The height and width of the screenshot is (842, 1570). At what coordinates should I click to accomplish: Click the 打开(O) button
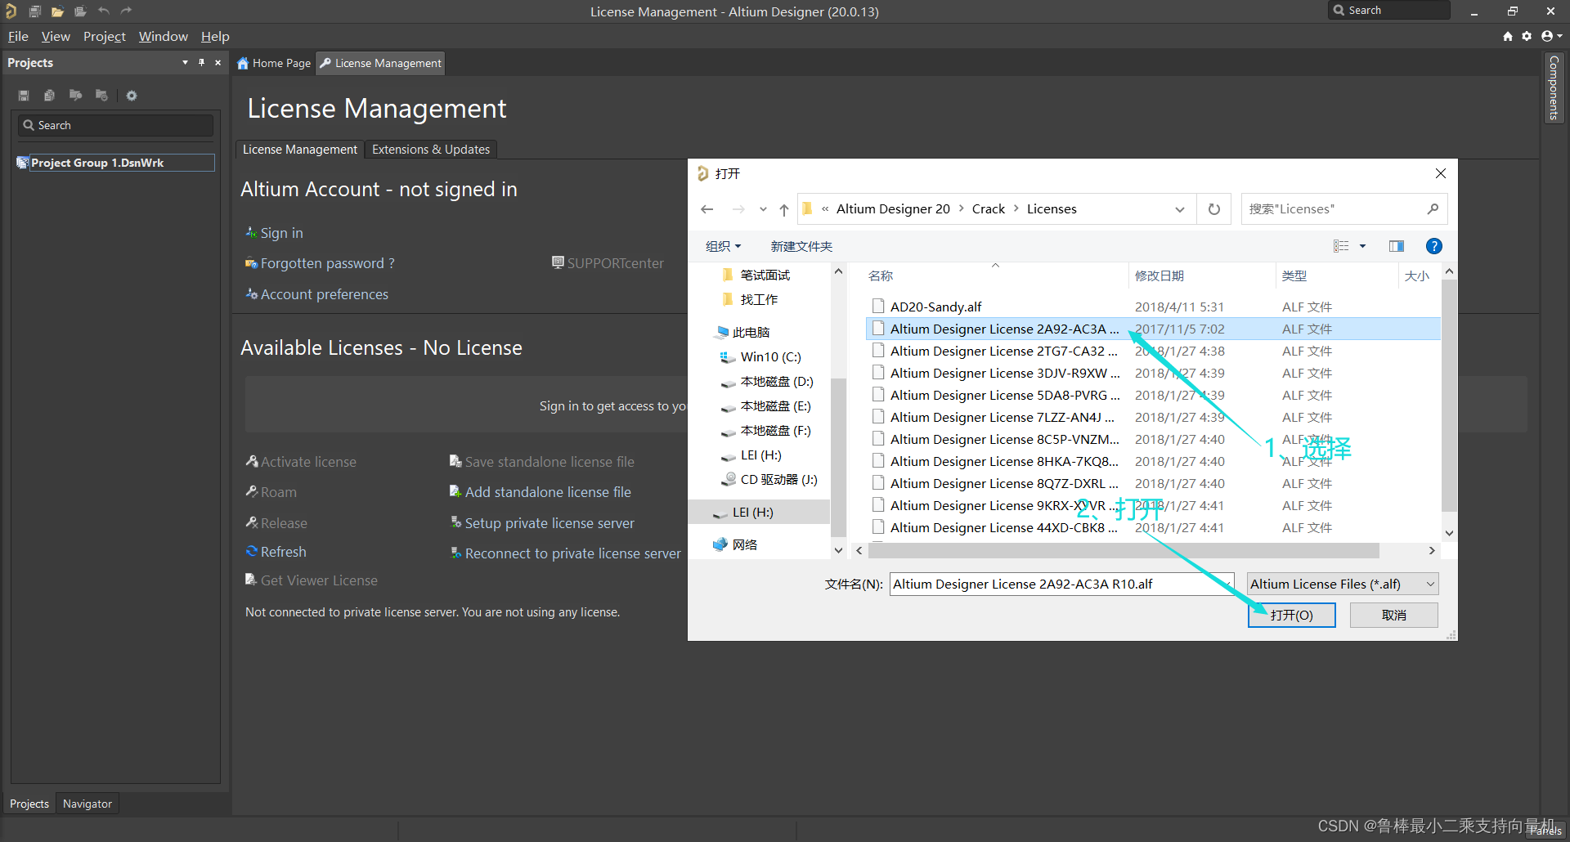(x=1291, y=615)
